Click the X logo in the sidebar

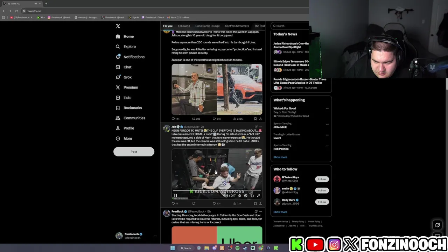tap(118, 26)
